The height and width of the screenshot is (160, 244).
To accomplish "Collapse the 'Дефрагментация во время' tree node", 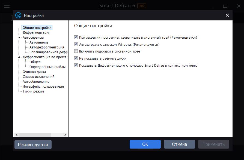I will click(x=19, y=57).
